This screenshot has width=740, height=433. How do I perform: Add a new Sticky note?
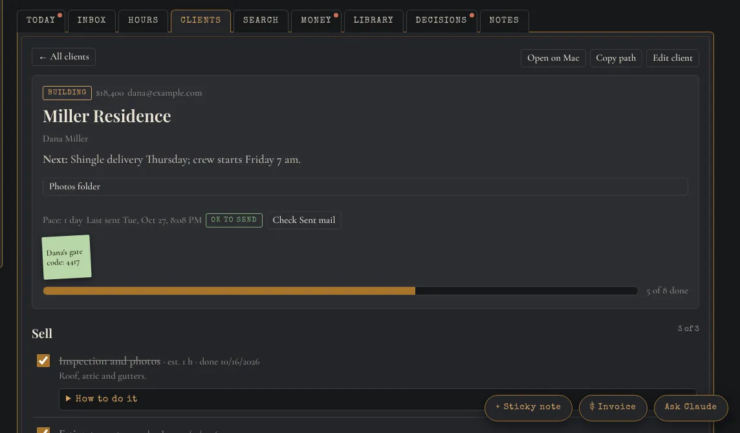528,407
